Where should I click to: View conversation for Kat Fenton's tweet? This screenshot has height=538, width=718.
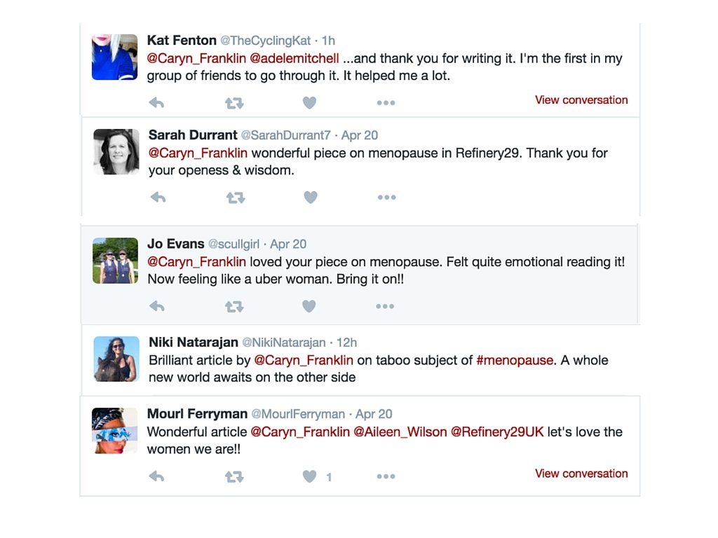click(x=581, y=100)
